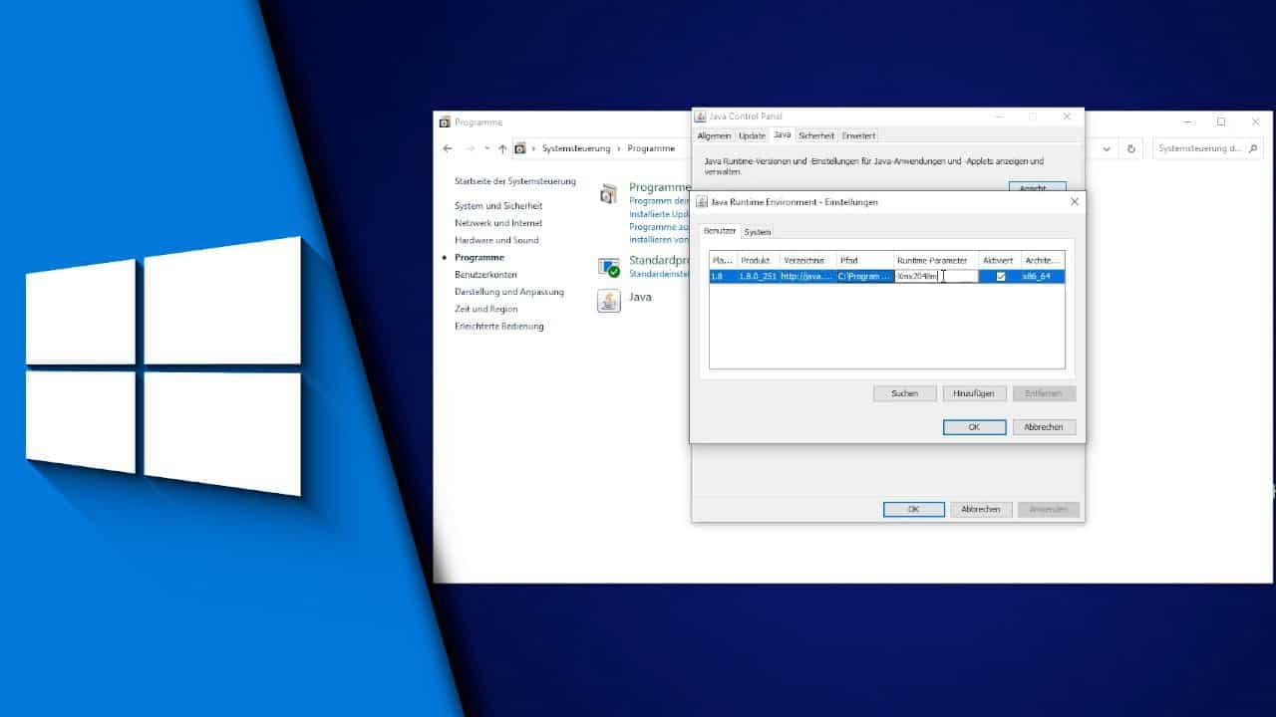Viewport: 1276px width, 717px height.
Task: Refresh the Programme window address bar
Action: [x=1131, y=148]
